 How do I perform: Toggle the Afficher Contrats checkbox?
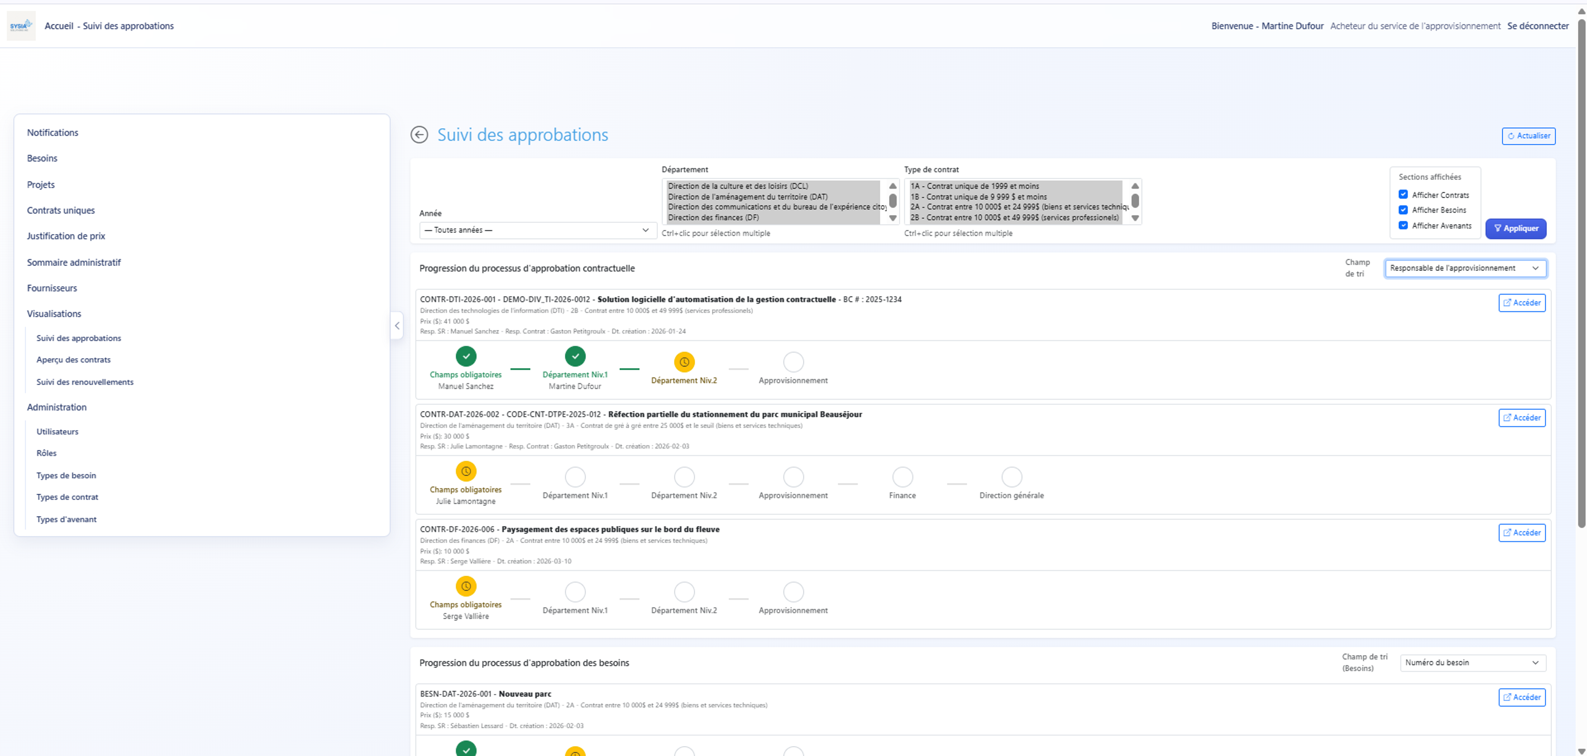pyautogui.click(x=1403, y=195)
